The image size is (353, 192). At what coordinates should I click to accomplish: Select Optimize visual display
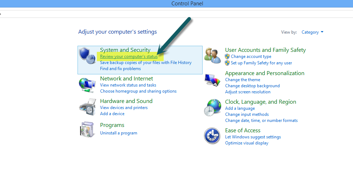pyautogui.click(x=247, y=143)
